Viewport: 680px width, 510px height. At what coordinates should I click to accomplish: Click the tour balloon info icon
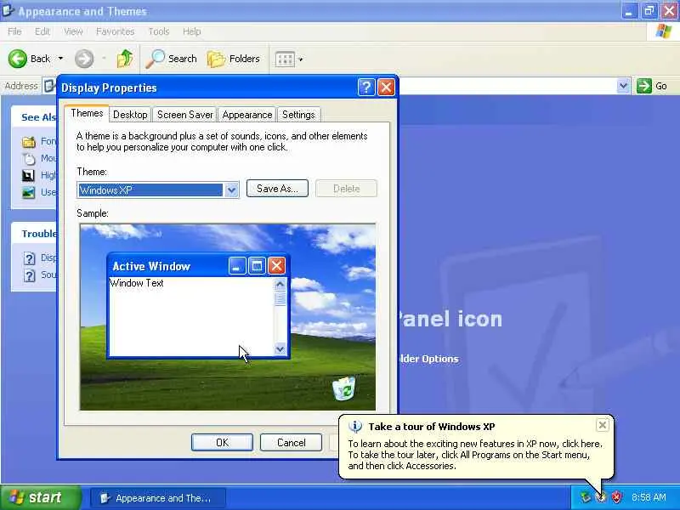click(x=355, y=427)
